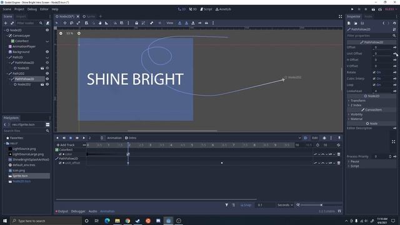400x225 pixels.
Task: Lock selected node with padlock icon
Action: (x=136, y=23)
